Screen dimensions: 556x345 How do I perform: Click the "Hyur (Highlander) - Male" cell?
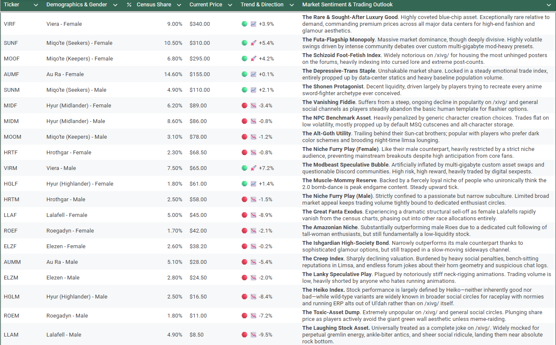pyautogui.click(x=77, y=297)
